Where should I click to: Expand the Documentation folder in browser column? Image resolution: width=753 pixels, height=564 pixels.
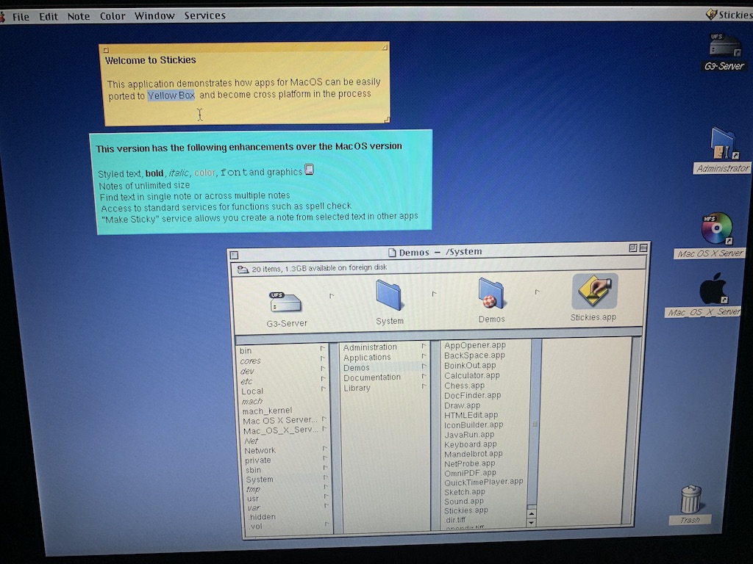372,377
